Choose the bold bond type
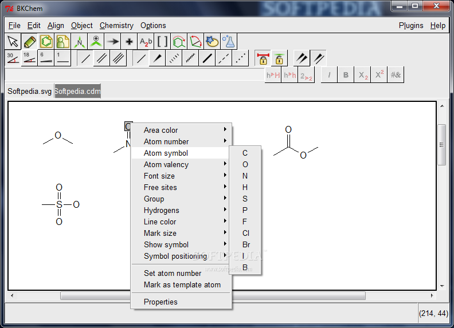The width and height of the screenshot is (454, 328). [x=207, y=58]
